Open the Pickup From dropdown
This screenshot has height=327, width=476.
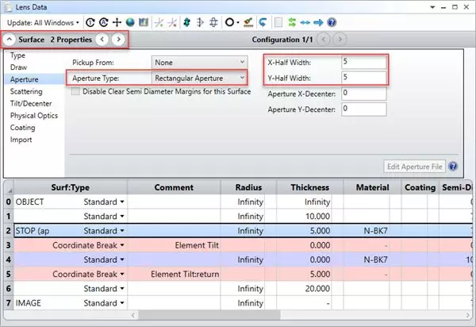[x=198, y=61]
